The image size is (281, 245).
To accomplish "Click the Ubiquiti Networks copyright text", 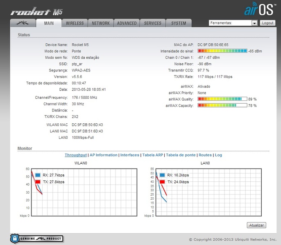I will tap(233, 239).
